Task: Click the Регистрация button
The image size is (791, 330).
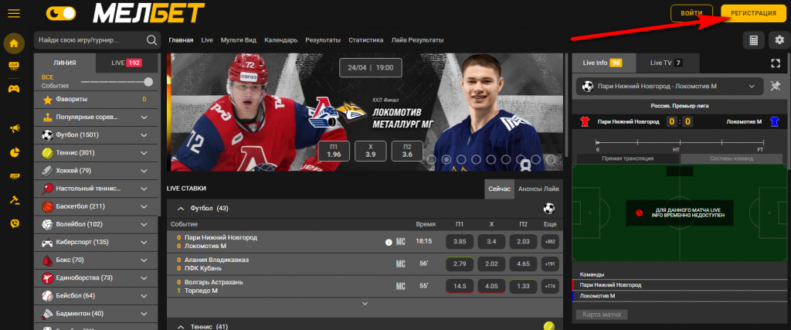Action: tap(752, 14)
